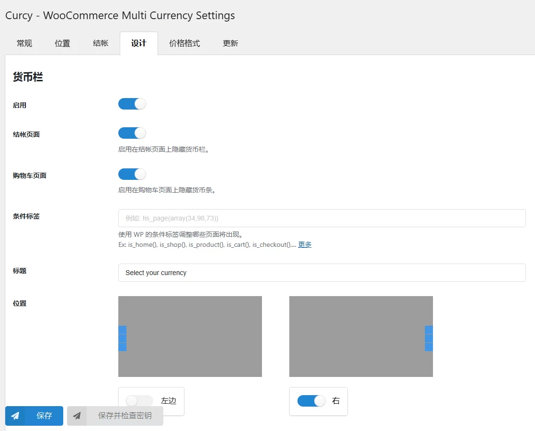Click the paper plane icon on 保存并检查密钥
The image size is (535, 431).
click(x=77, y=416)
